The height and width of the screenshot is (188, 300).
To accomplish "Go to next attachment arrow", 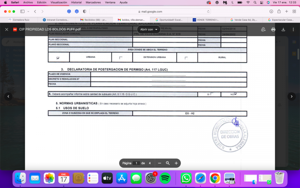I will click(x=292, y=97).
